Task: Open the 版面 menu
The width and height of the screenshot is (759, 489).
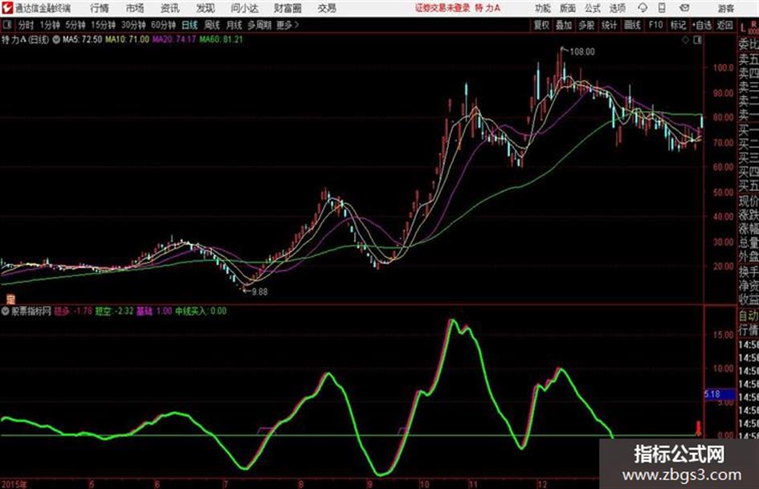Action: click(567, 8)
